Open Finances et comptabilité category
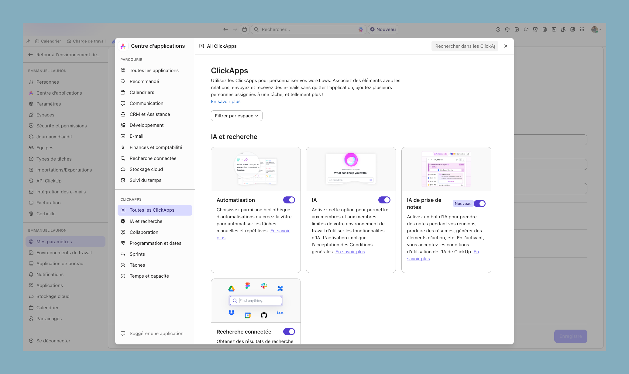The width and height of the screenshot is (629, 374). pos(155,147)
